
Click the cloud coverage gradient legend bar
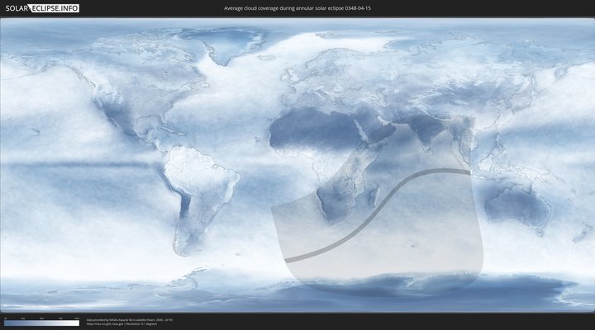41,323
